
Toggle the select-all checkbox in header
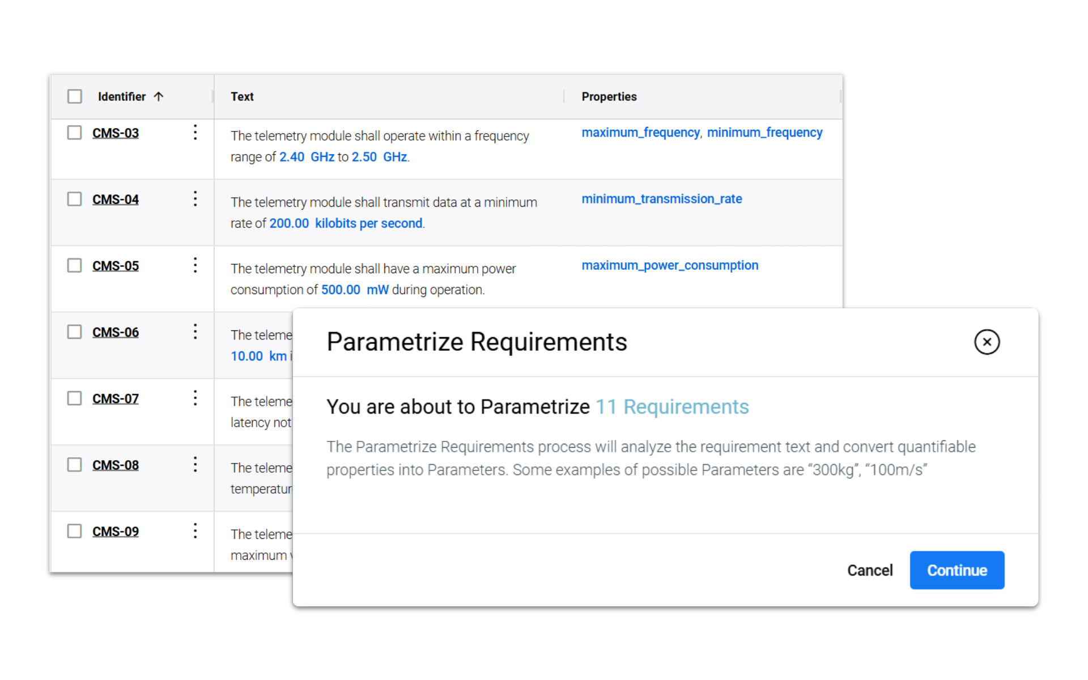[75, 96]
